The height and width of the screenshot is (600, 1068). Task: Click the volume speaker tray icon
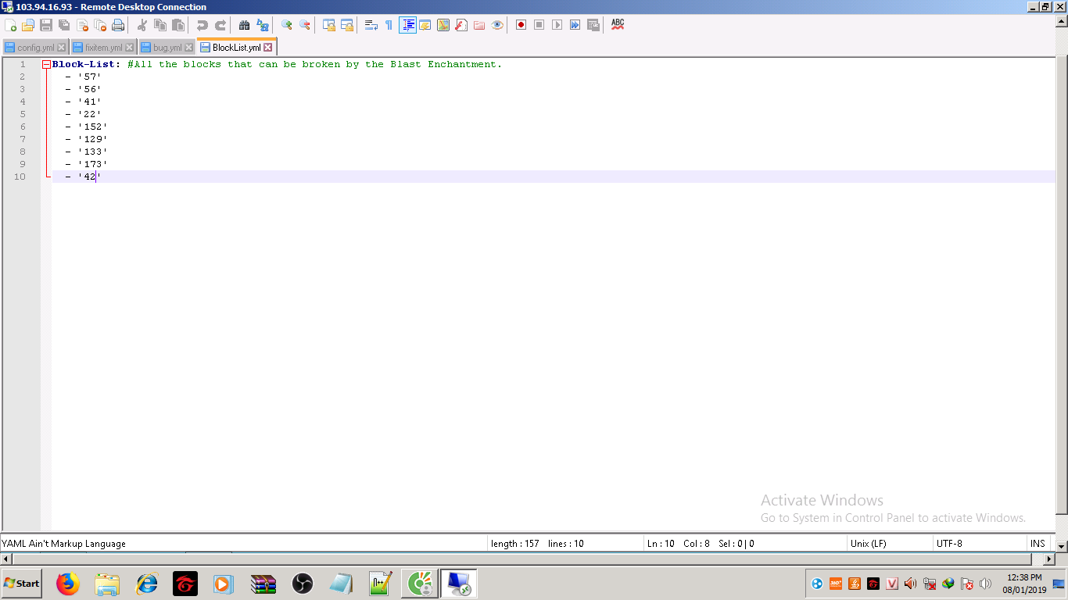point(985,584)
